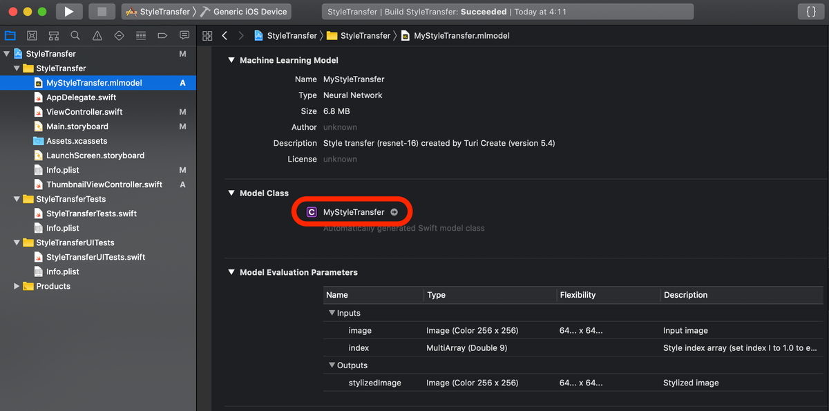Image resolution: width=829 pixels, height=411 pixels.
Task: Collapse the StyleTransferTests group
Action: click(x=17, y=199)
